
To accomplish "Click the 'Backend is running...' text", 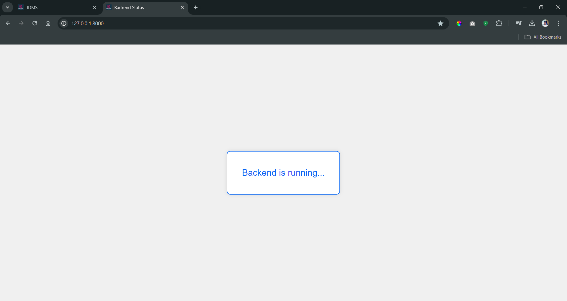I will tap(283, 172).
